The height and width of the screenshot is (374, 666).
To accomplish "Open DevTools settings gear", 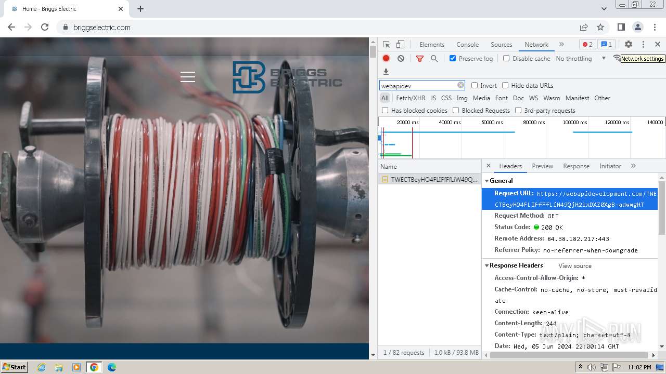I will point(629,45).
